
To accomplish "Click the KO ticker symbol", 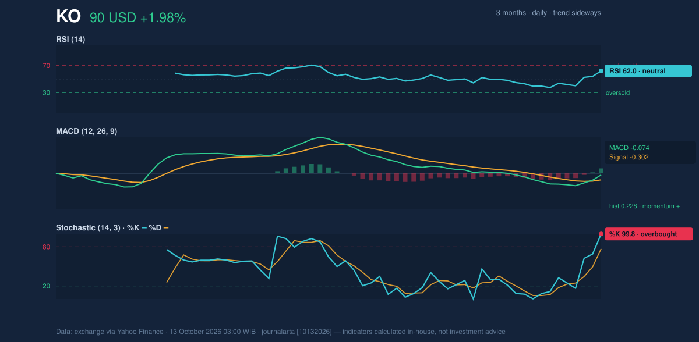I will (x=68, y=16).
